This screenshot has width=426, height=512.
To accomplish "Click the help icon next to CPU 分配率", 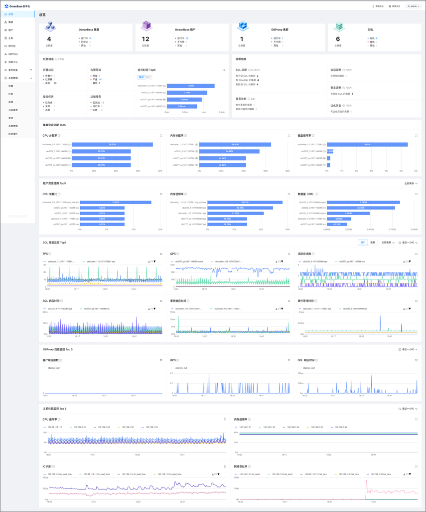I will pyautogui.click(x=59, y=136).
